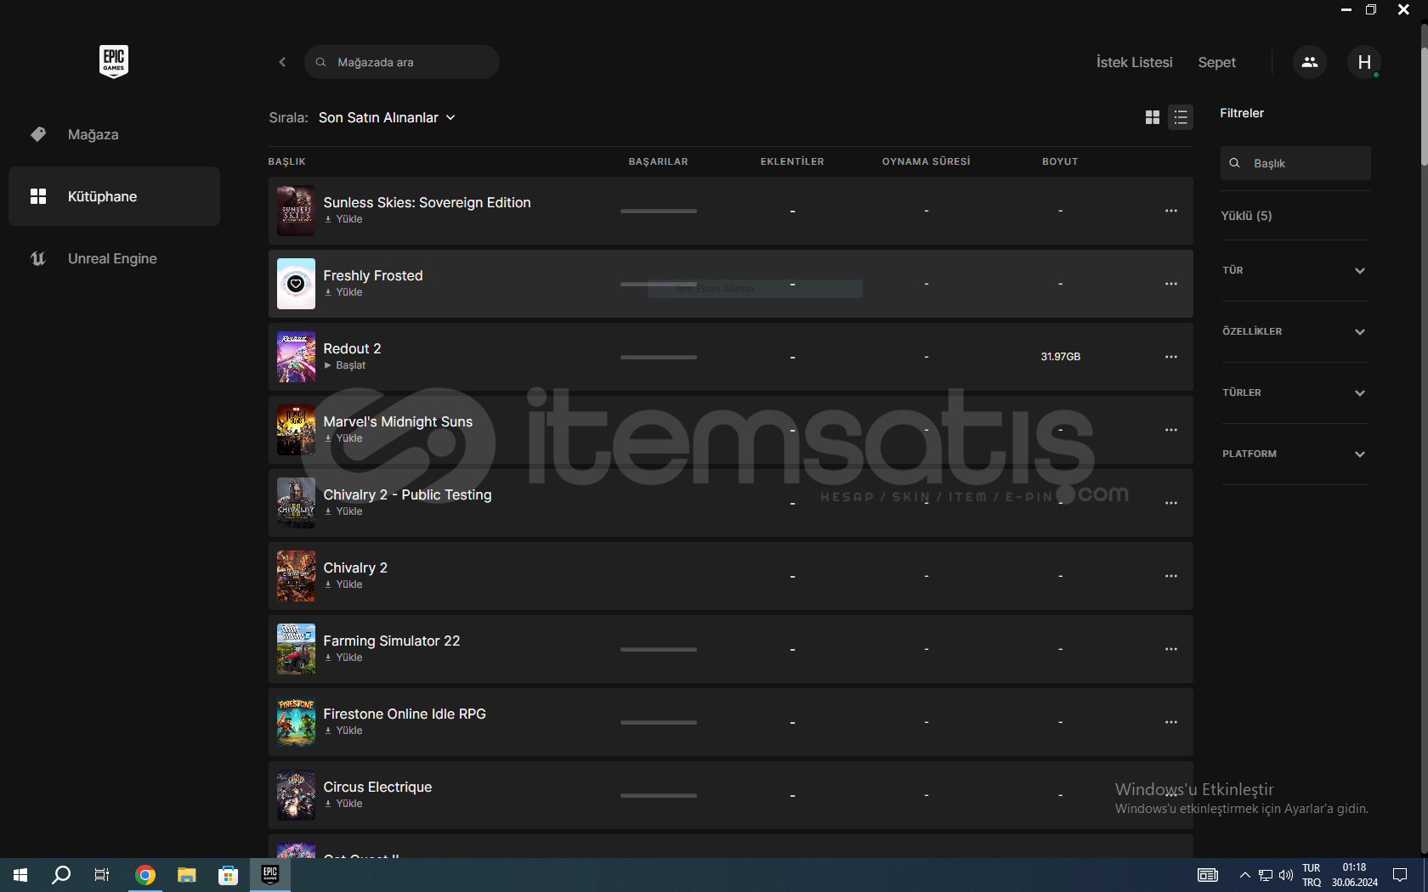Open options menu for Sunless Skies
Image resolution: width=1428 pixels, height=892 pixels.
(x=1171, y=211)
